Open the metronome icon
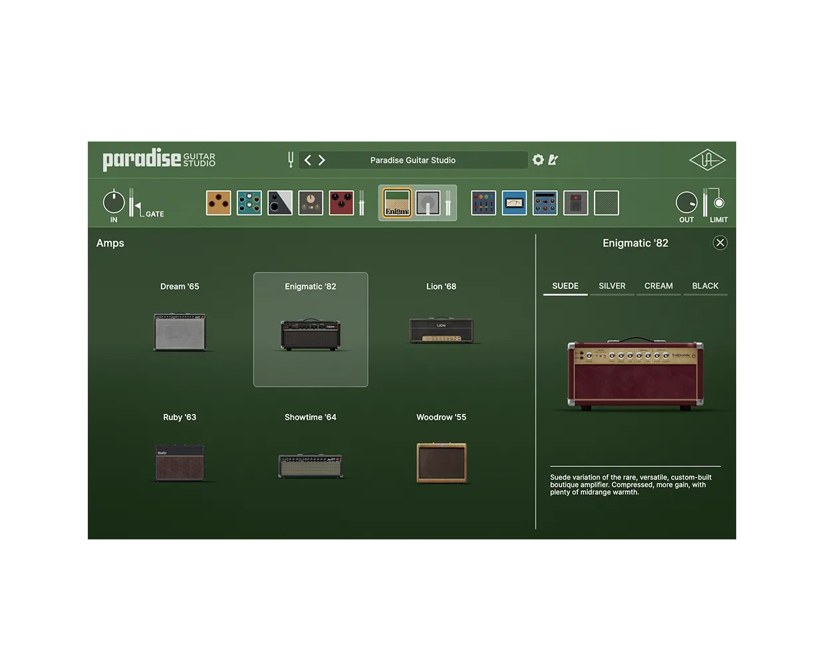The width and height of the screenshot is (830, 651). (553, 159)
